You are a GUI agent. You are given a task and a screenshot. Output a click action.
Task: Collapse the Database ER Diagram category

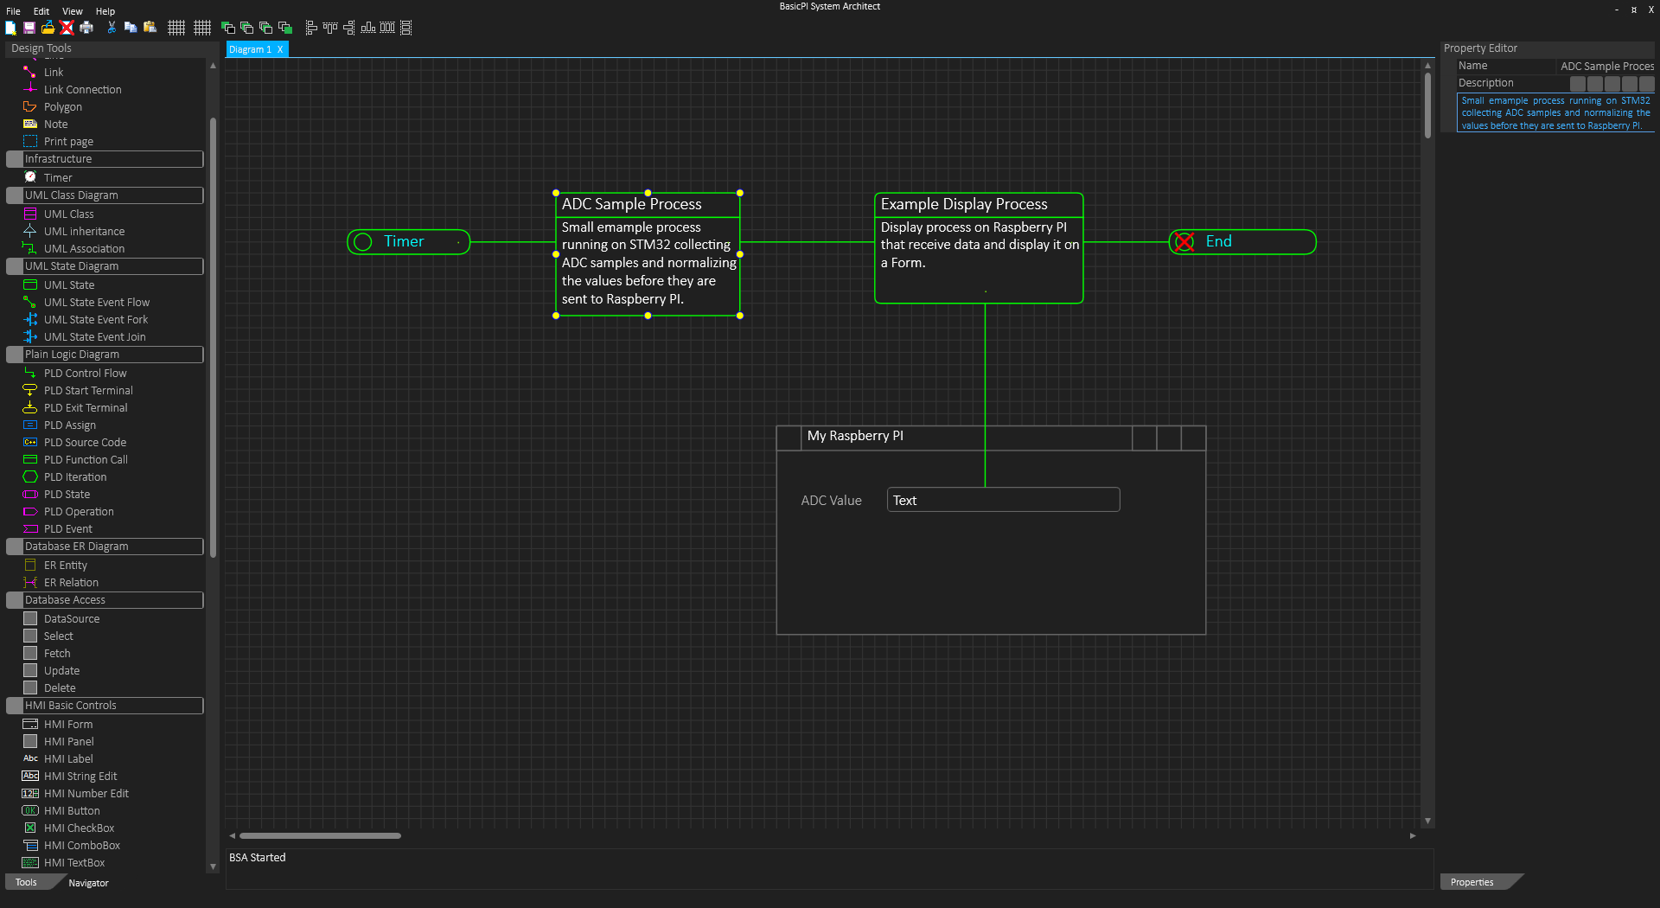pos(105,547)
